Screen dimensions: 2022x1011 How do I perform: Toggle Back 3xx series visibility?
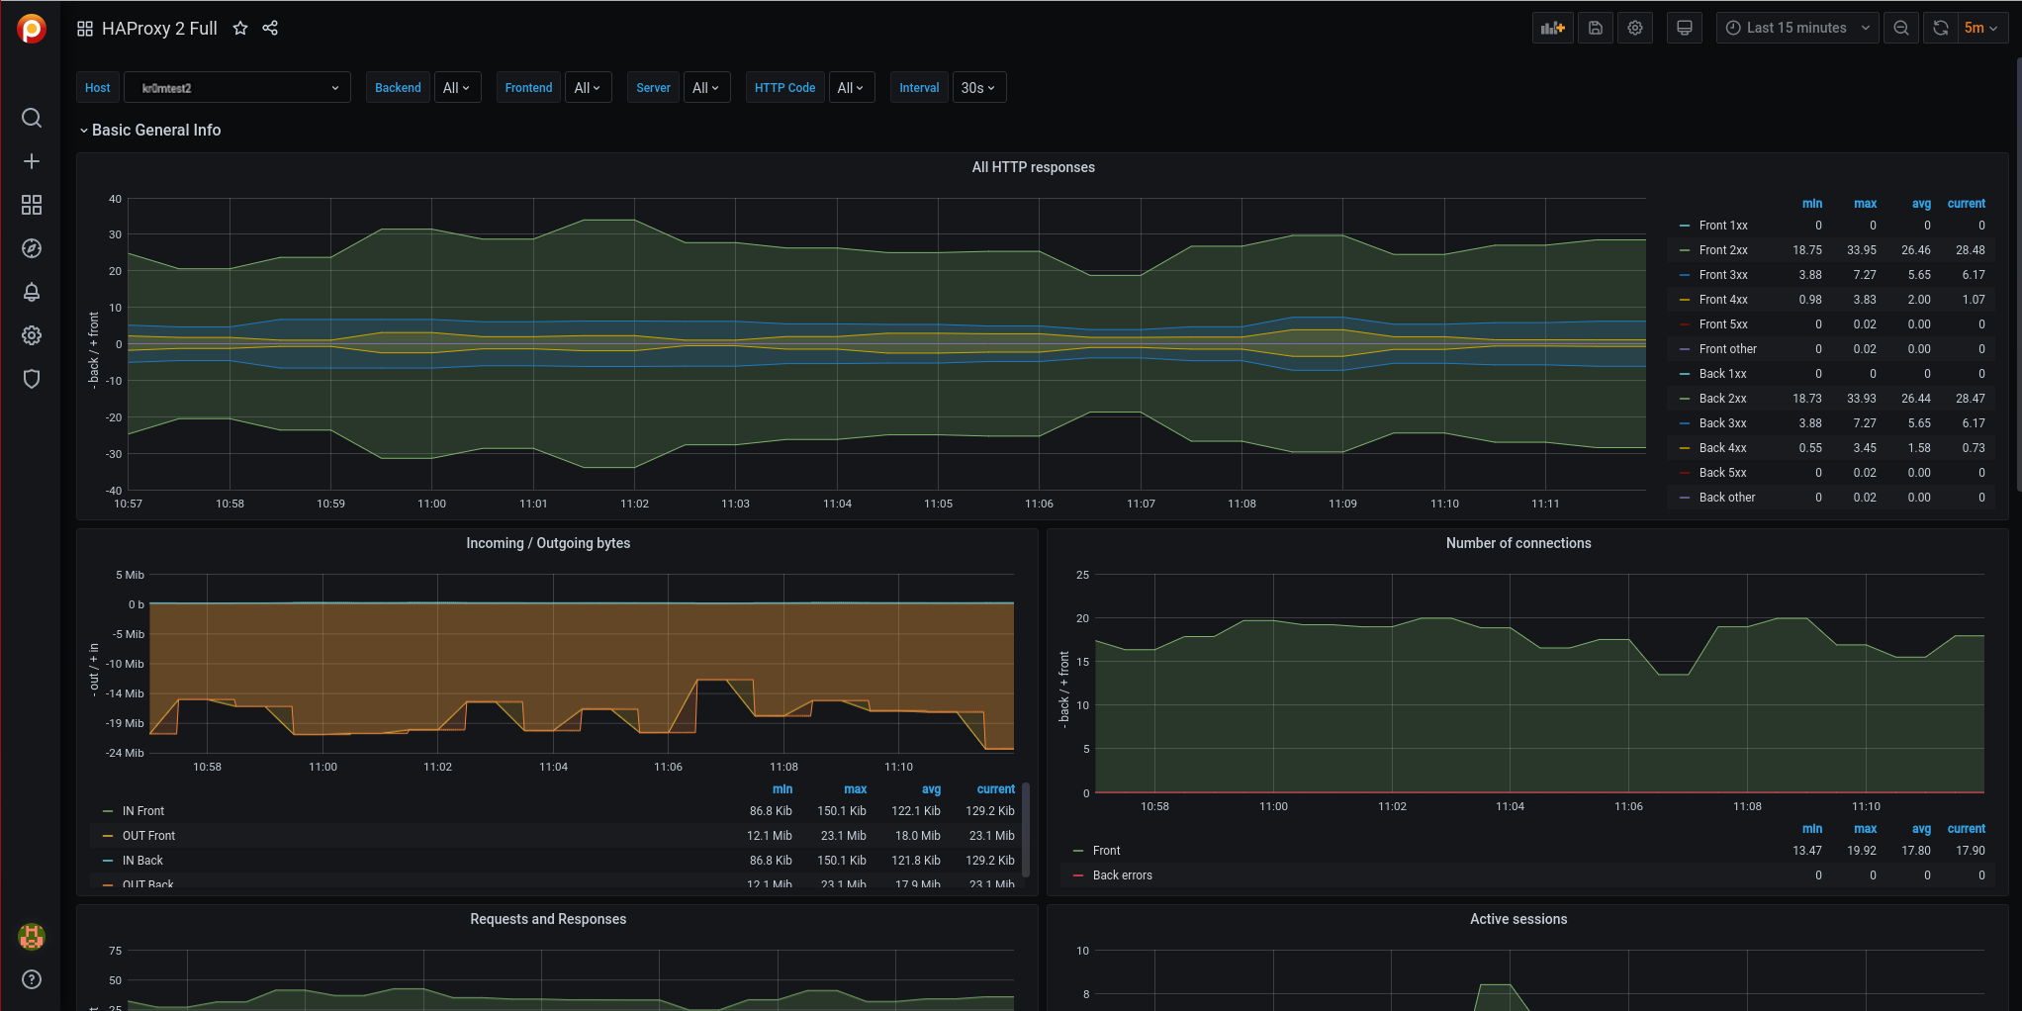[x=1722, y=423]
